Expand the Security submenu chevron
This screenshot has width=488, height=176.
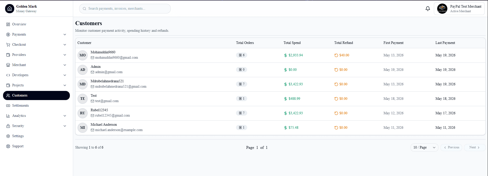[x=65, y=126]
